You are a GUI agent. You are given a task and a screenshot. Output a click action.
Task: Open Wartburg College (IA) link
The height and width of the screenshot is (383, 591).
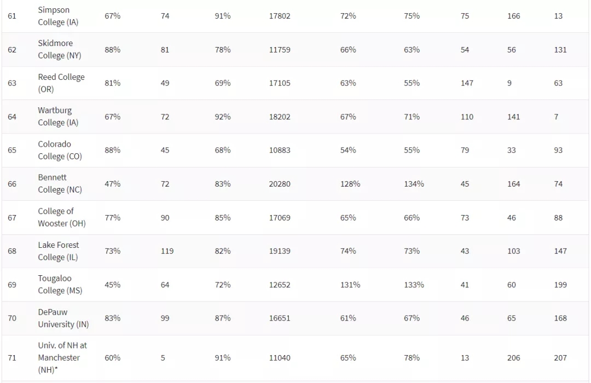(58, 117)
